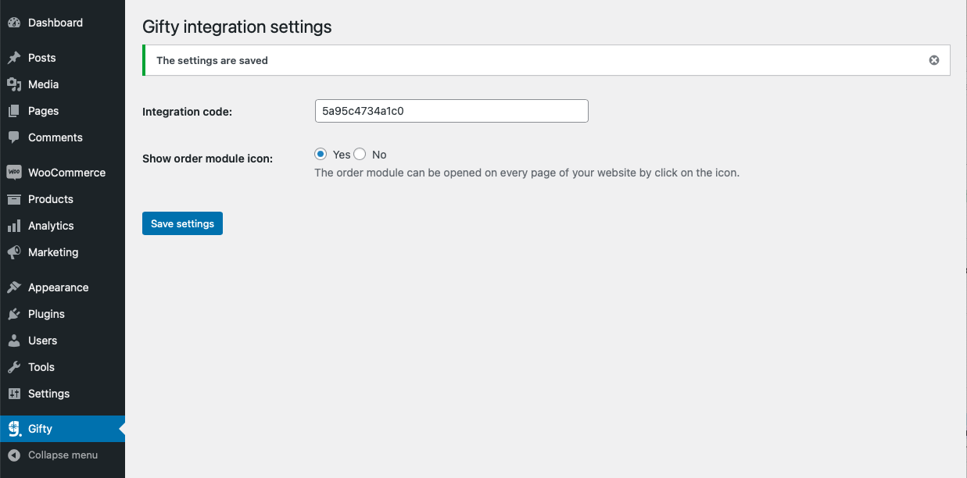Click the 'Integration code:' label
This screenshot has width=967, height=478.
(188, 112)
